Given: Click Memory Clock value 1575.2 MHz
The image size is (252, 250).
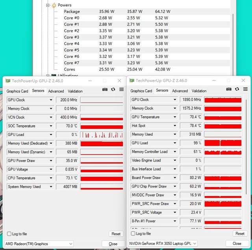Looking at the screenshot, I should pos(191,108).
